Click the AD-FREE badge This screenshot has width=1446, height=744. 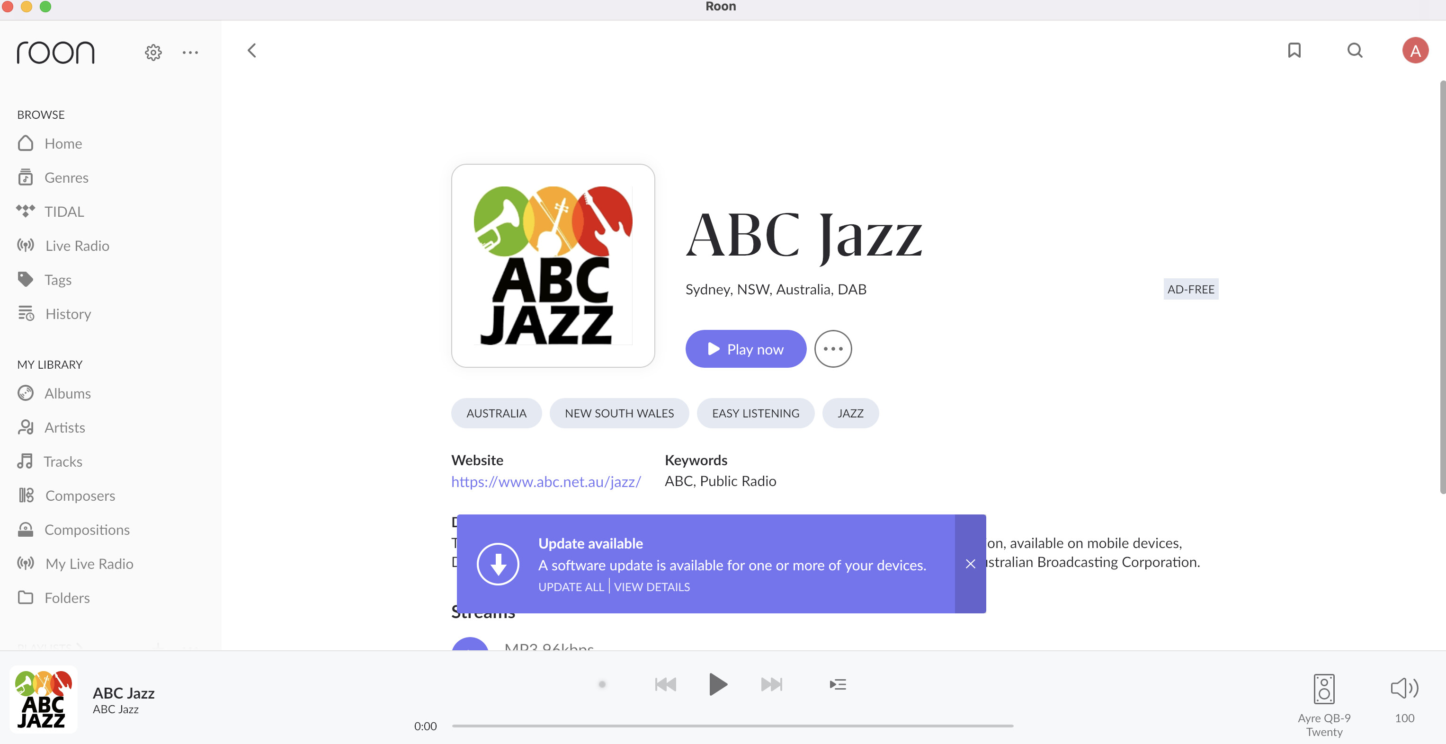point(1191,289)
